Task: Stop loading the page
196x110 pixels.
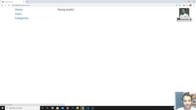Action: [9, 5]
